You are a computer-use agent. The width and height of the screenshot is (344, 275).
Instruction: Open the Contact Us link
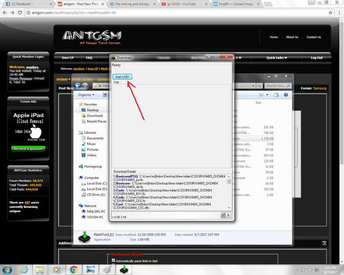313,37
